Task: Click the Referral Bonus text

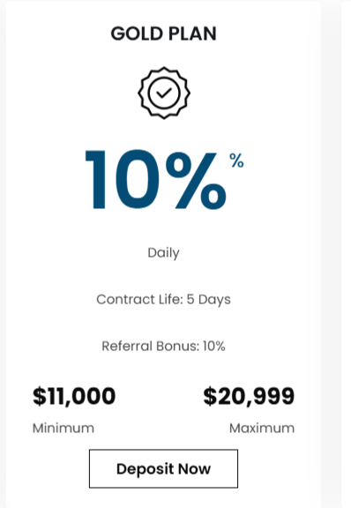Action: (151, 346)
